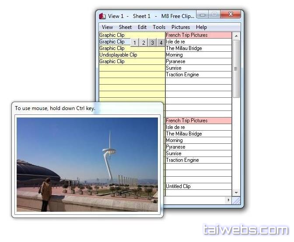Select the Untitled Clip entry
Viewport: 294px width, 242px height.
click(x=178, y=186)
